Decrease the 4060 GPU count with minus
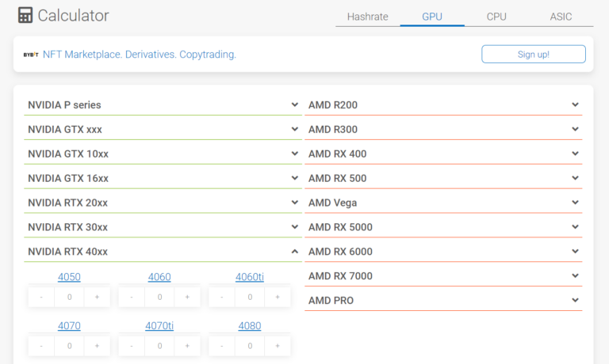 coord(132,298)
